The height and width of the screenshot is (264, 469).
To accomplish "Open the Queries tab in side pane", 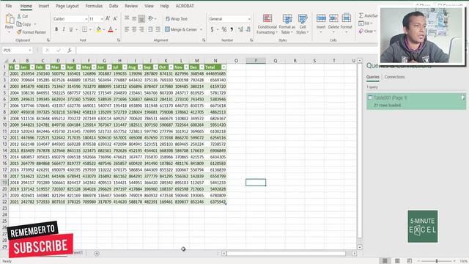I will (373, 77).
